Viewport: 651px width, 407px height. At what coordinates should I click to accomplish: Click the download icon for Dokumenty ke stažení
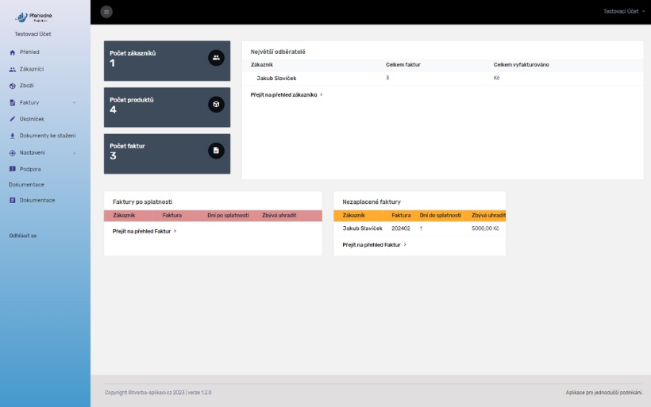pos(13,136)
